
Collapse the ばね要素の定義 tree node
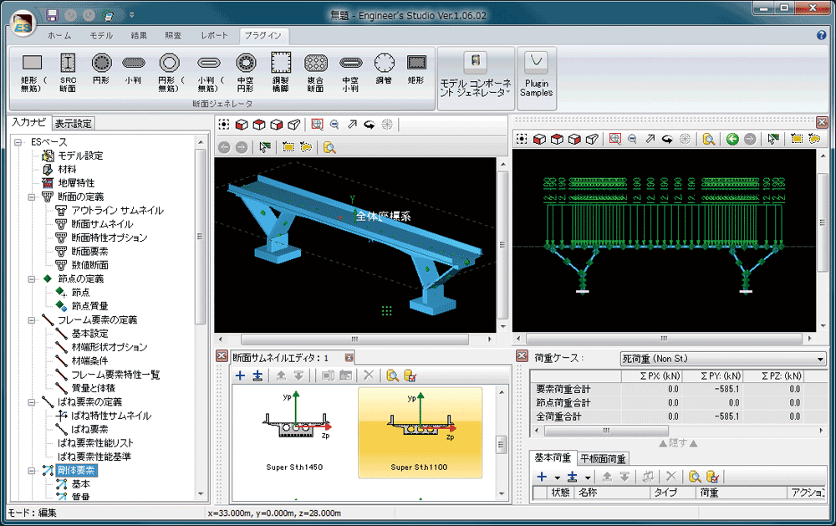(x=32, y=402)
